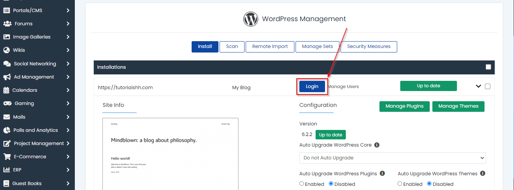
Task: Tick the checkbox for tutoriaishh.com installation
Action: click(488, 87)
